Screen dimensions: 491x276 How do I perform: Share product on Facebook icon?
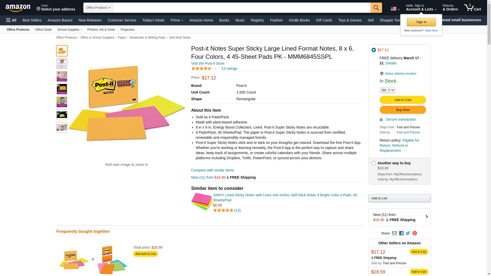401,233
